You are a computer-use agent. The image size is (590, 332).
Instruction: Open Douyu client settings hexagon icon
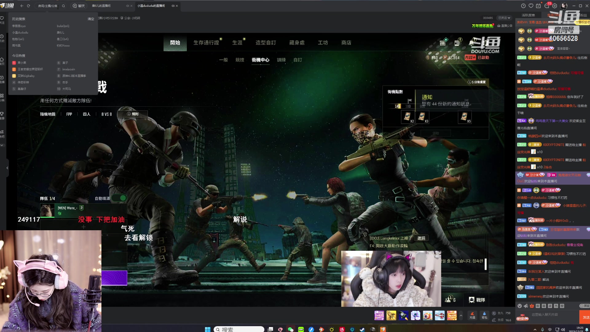[555, 6]
